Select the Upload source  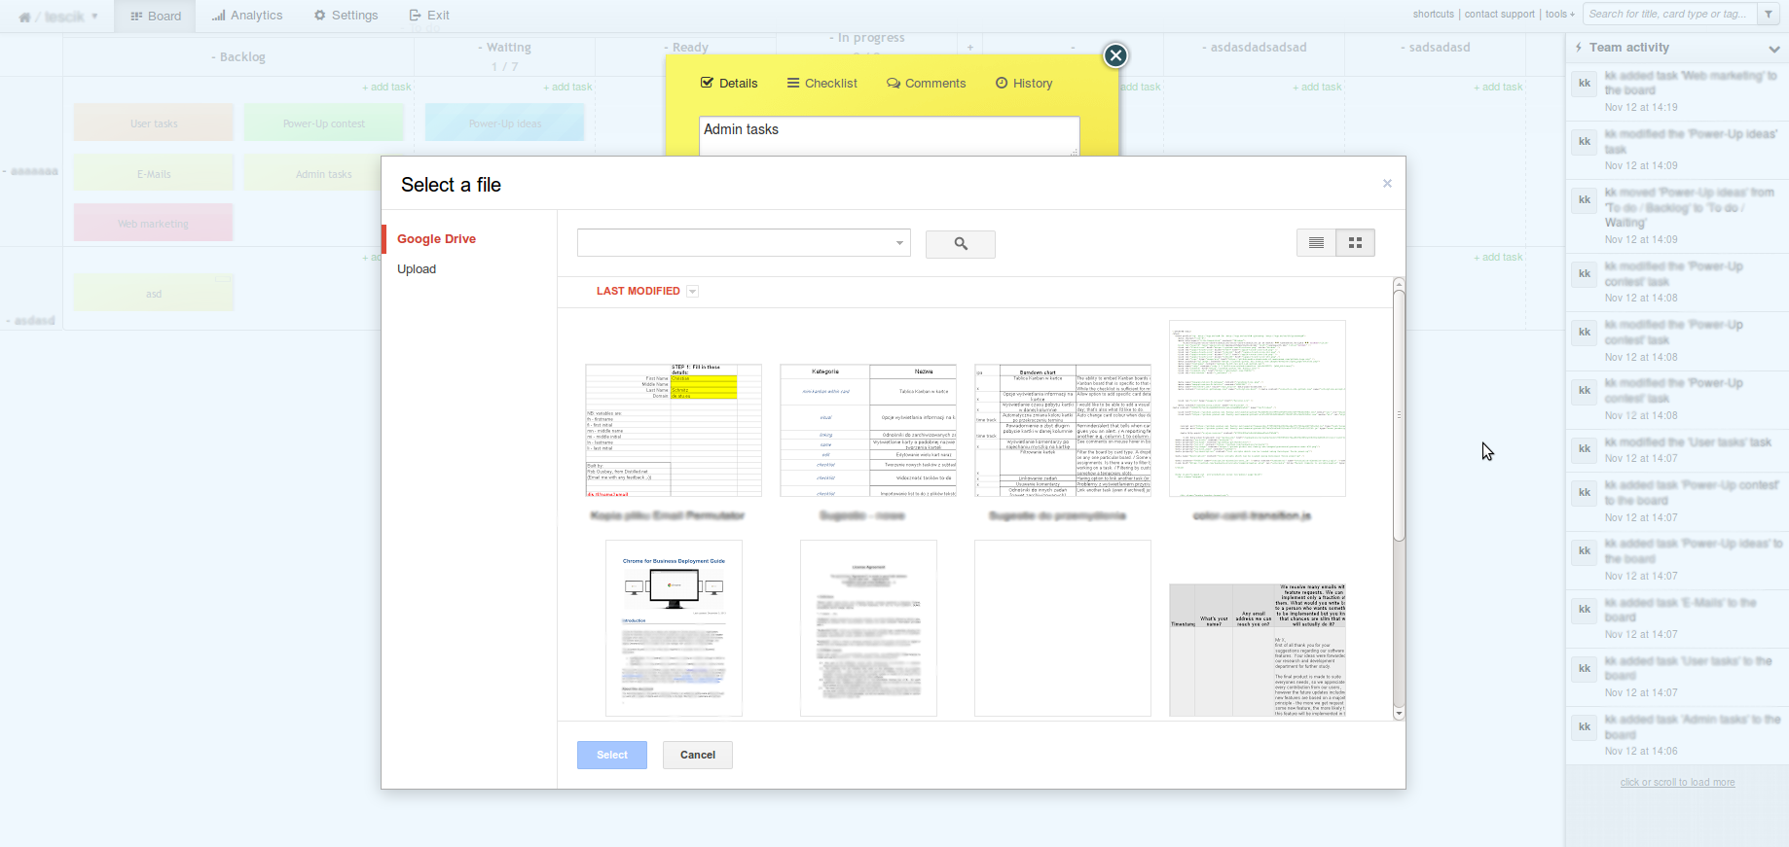point(417,269)
